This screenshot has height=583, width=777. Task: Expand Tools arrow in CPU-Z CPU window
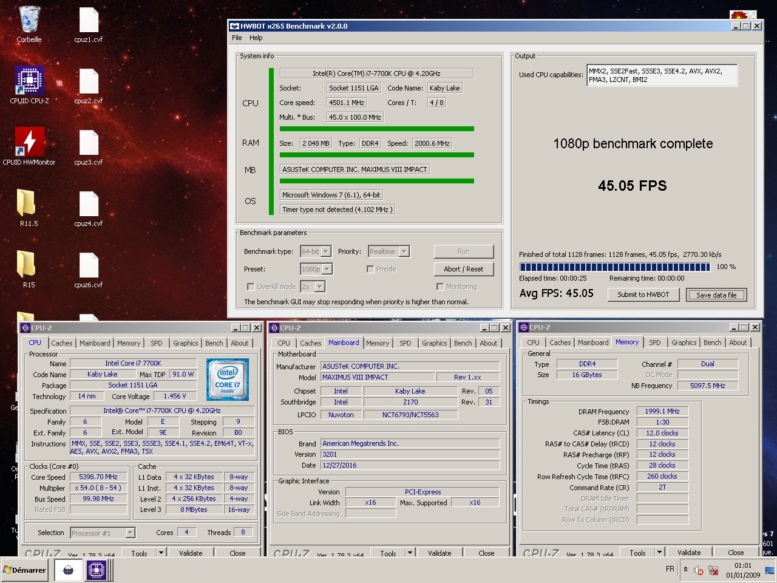[161, 553]
